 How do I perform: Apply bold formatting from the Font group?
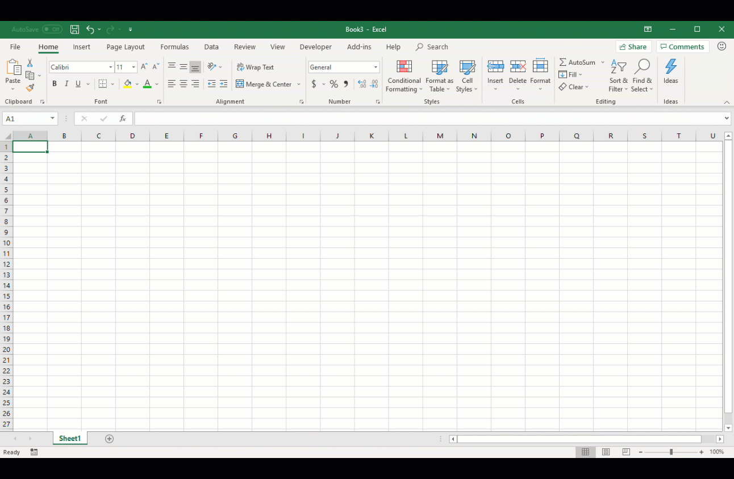point(55,83)
